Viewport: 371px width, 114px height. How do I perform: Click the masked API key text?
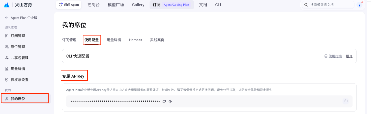point(115,101)
